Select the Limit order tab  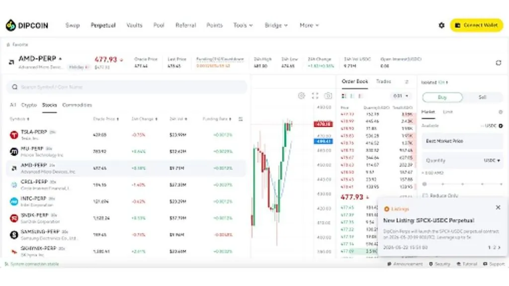[448, 112]
